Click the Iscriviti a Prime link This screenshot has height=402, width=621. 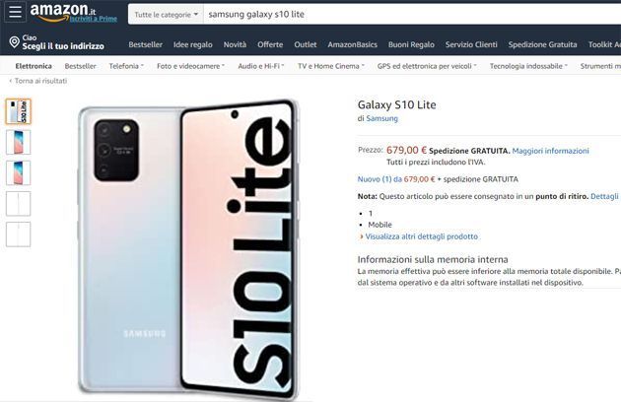(94, 19)
